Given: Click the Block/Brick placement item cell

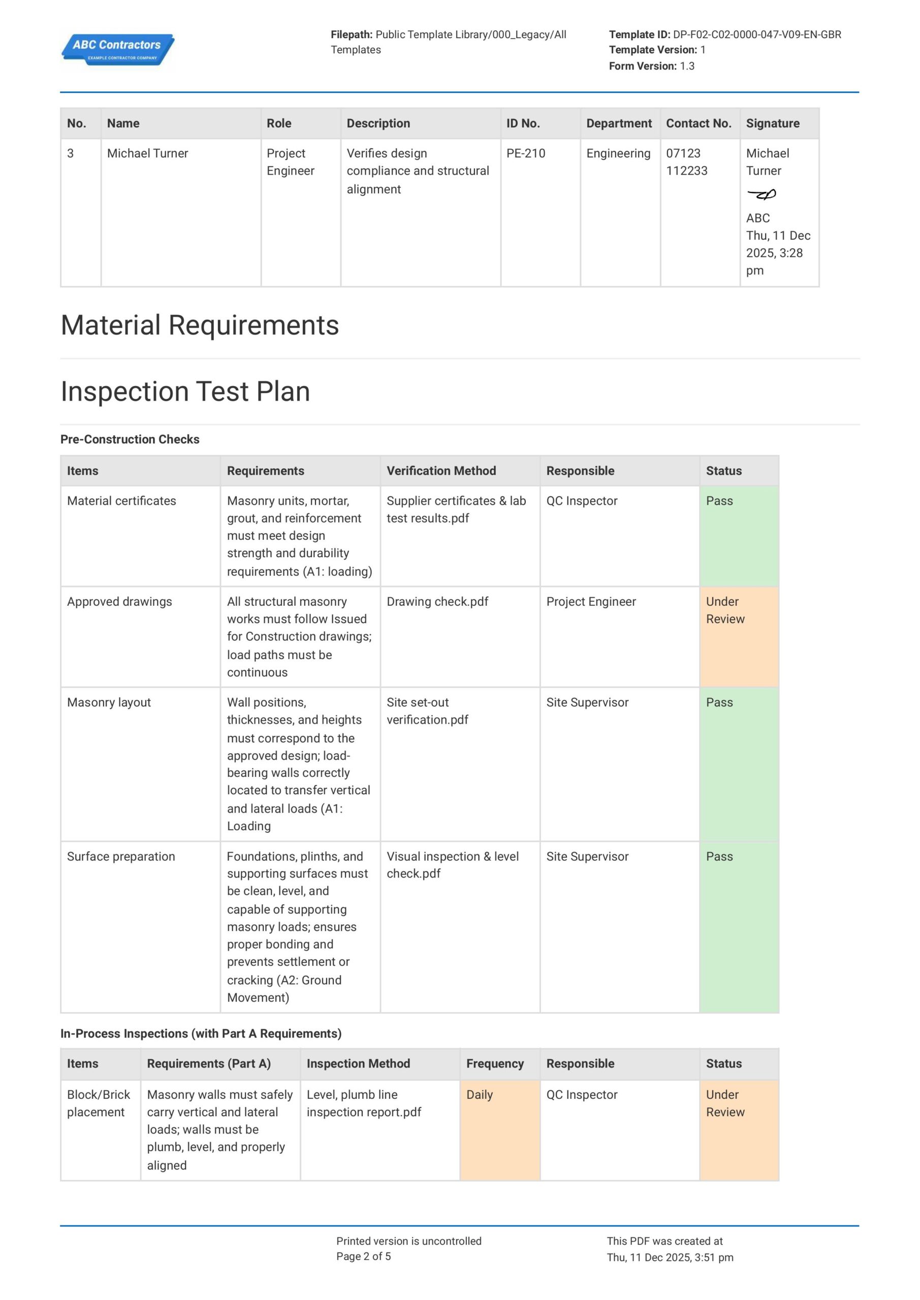Looking at the screenshot, I should click(99, 1103).
